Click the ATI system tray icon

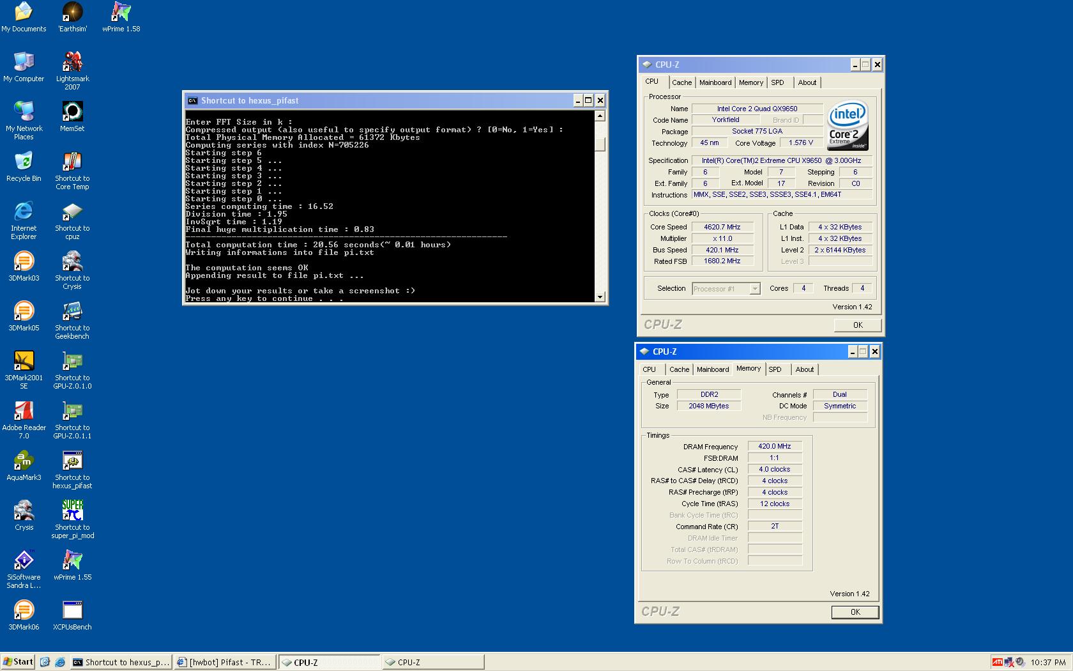pyautogui.click(x=996, y=662)
